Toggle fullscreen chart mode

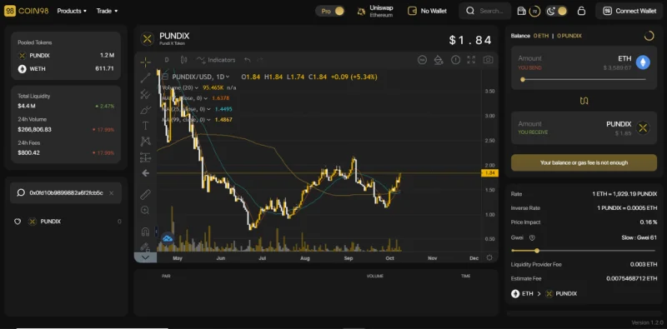pyautogui.click(x=471, y=60)
